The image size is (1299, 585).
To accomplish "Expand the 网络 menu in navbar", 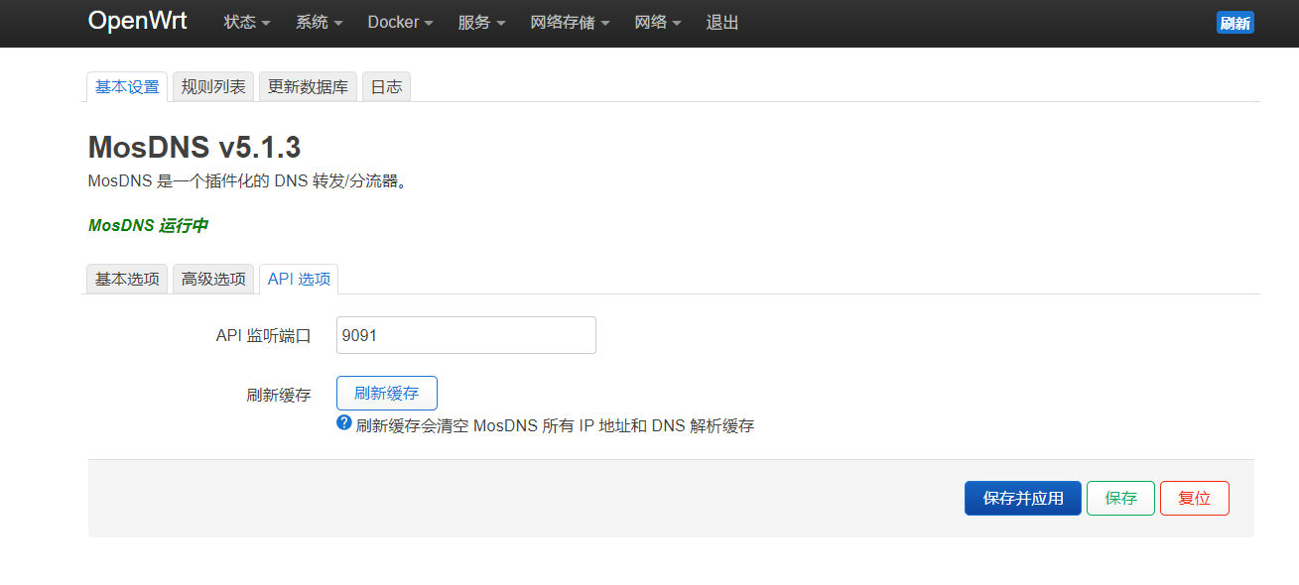I will point(658,23).
